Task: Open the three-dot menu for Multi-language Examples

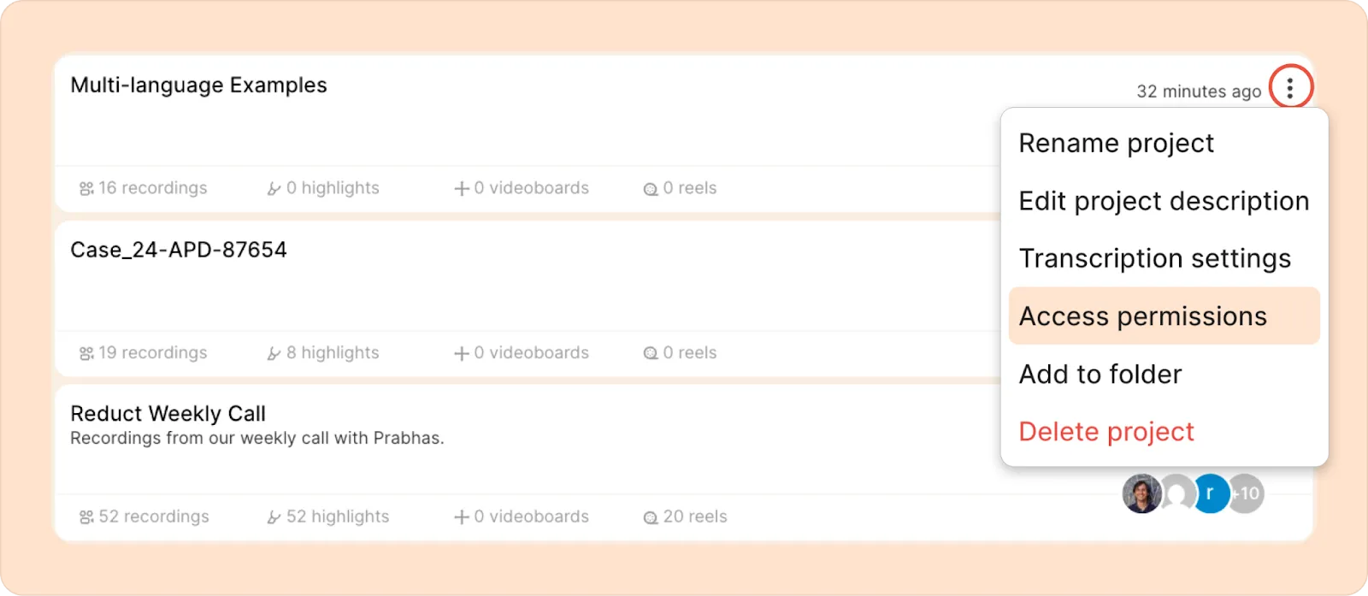Action: (1290, 87)
